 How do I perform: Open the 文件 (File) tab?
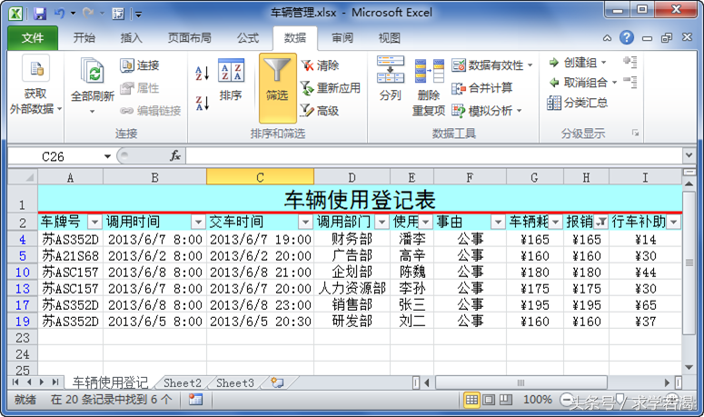pos(33,38)
